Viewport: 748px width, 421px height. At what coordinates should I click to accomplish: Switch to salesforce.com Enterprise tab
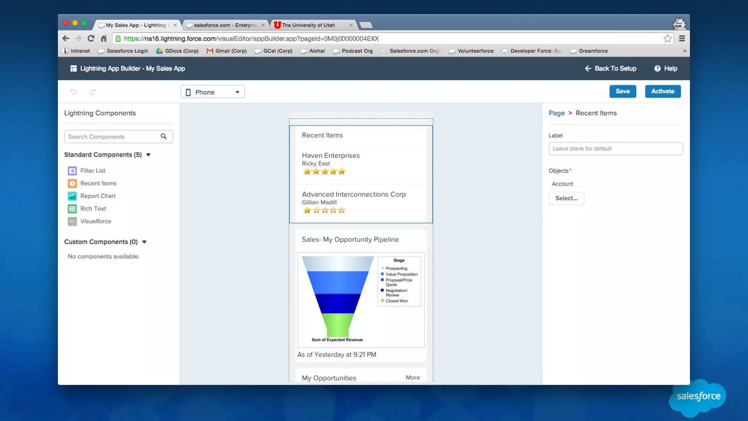[x=225, y=25]
